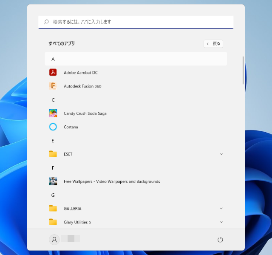Screen dimensions: 272x255
Task: Click the GALLERIA folder icon
Action: [53, 208]
